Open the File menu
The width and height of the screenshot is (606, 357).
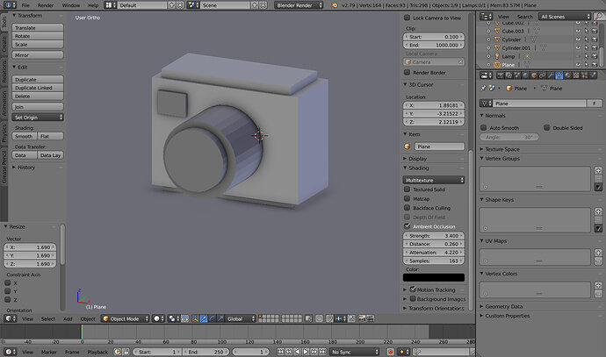pyautogui.click(x=25, y=5)
